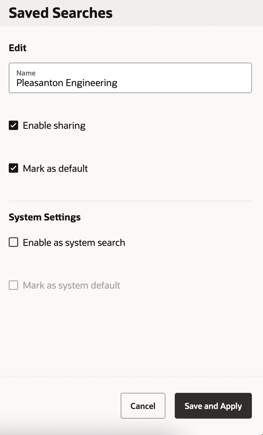This screenshot has height=435, width=263.
Task: Click the small 'Name' label inside the field
Action: click(26, 73)
